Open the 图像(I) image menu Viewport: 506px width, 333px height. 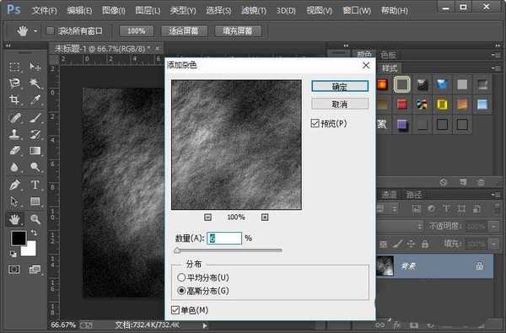point(114,11)
